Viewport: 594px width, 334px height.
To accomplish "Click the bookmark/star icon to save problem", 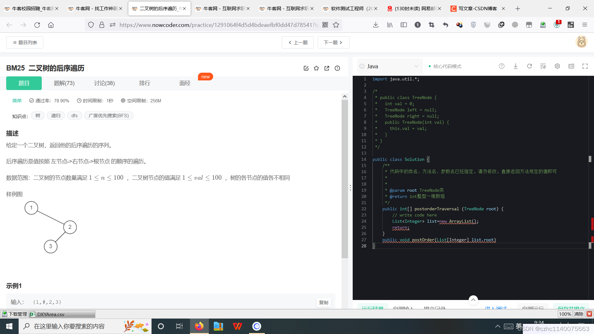I will [316, 68].
